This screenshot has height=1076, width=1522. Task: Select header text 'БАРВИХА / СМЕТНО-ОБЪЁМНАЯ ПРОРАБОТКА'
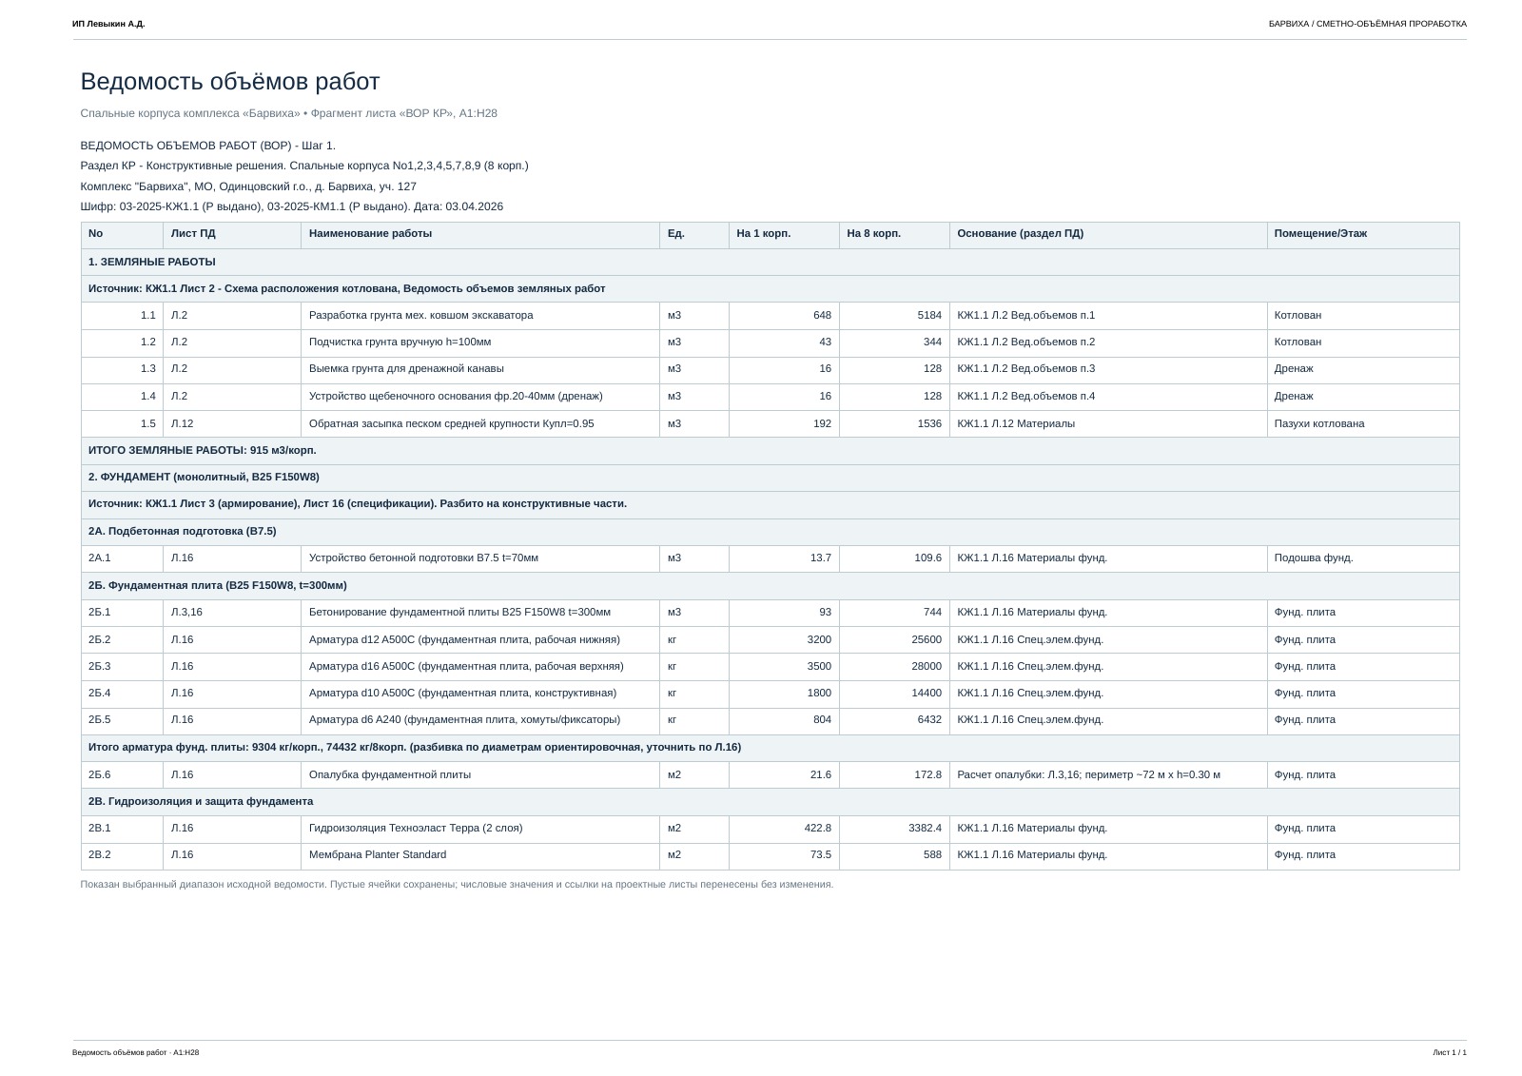point(1367,24)
